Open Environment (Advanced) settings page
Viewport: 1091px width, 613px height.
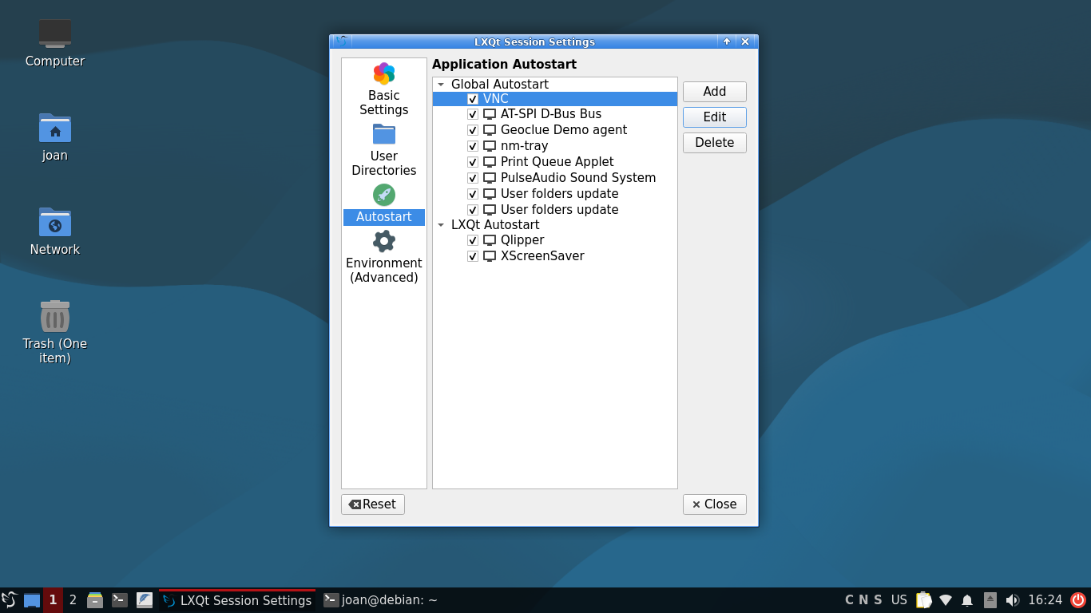coord(383,257)
